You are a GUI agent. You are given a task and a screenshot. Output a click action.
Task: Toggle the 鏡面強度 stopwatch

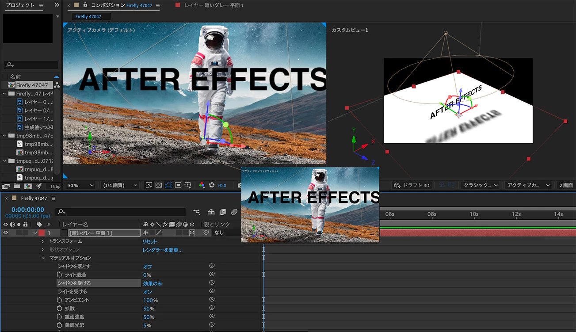click(60, 317)
